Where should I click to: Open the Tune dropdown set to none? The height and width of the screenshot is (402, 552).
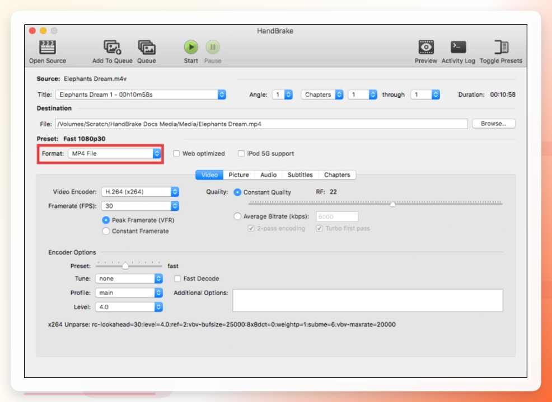pos(129,278)
